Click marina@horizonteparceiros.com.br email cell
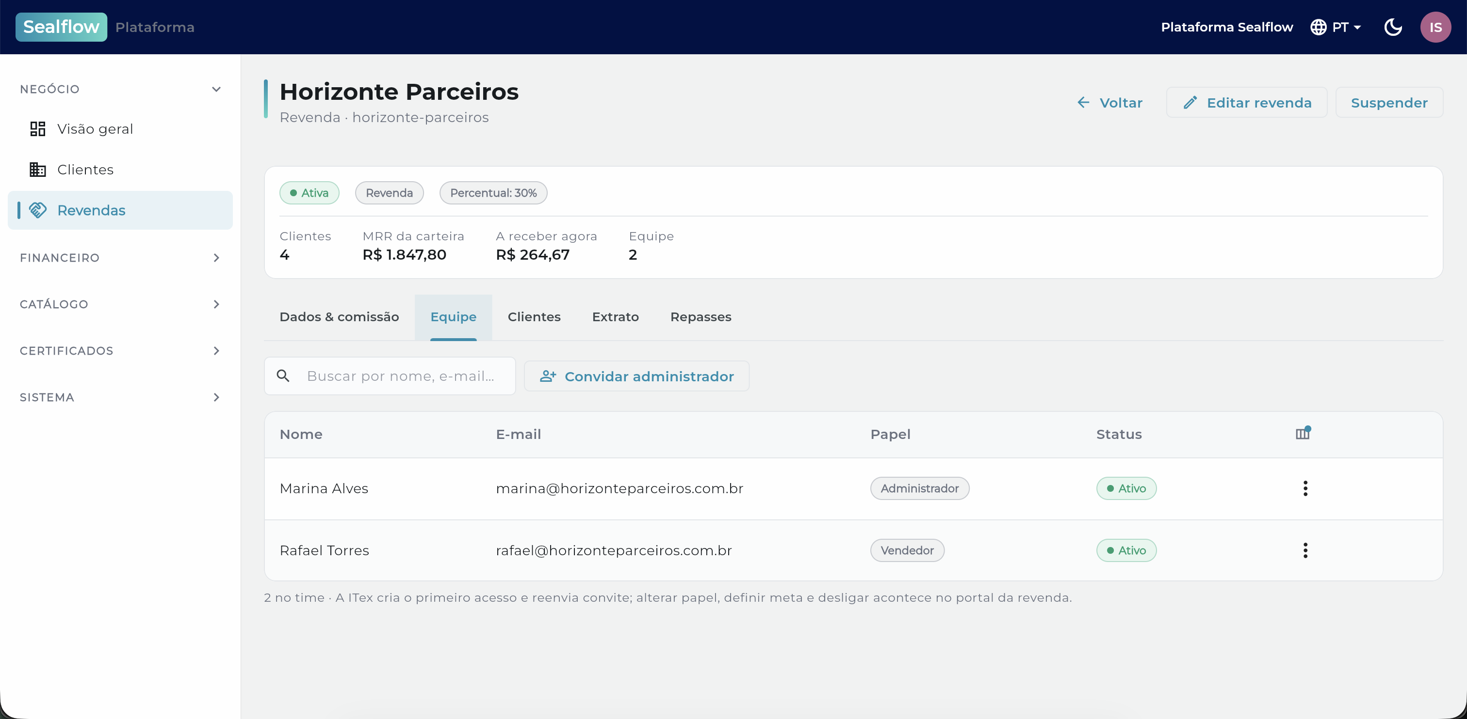The image size is (1467, 719). [619, 488]
